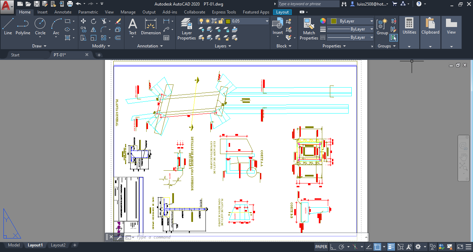The height and width of the screenshot is (252, 473).
Task: Toggle Object Snap in status bar
Action: pyautogui.click(x=377, y=247)
